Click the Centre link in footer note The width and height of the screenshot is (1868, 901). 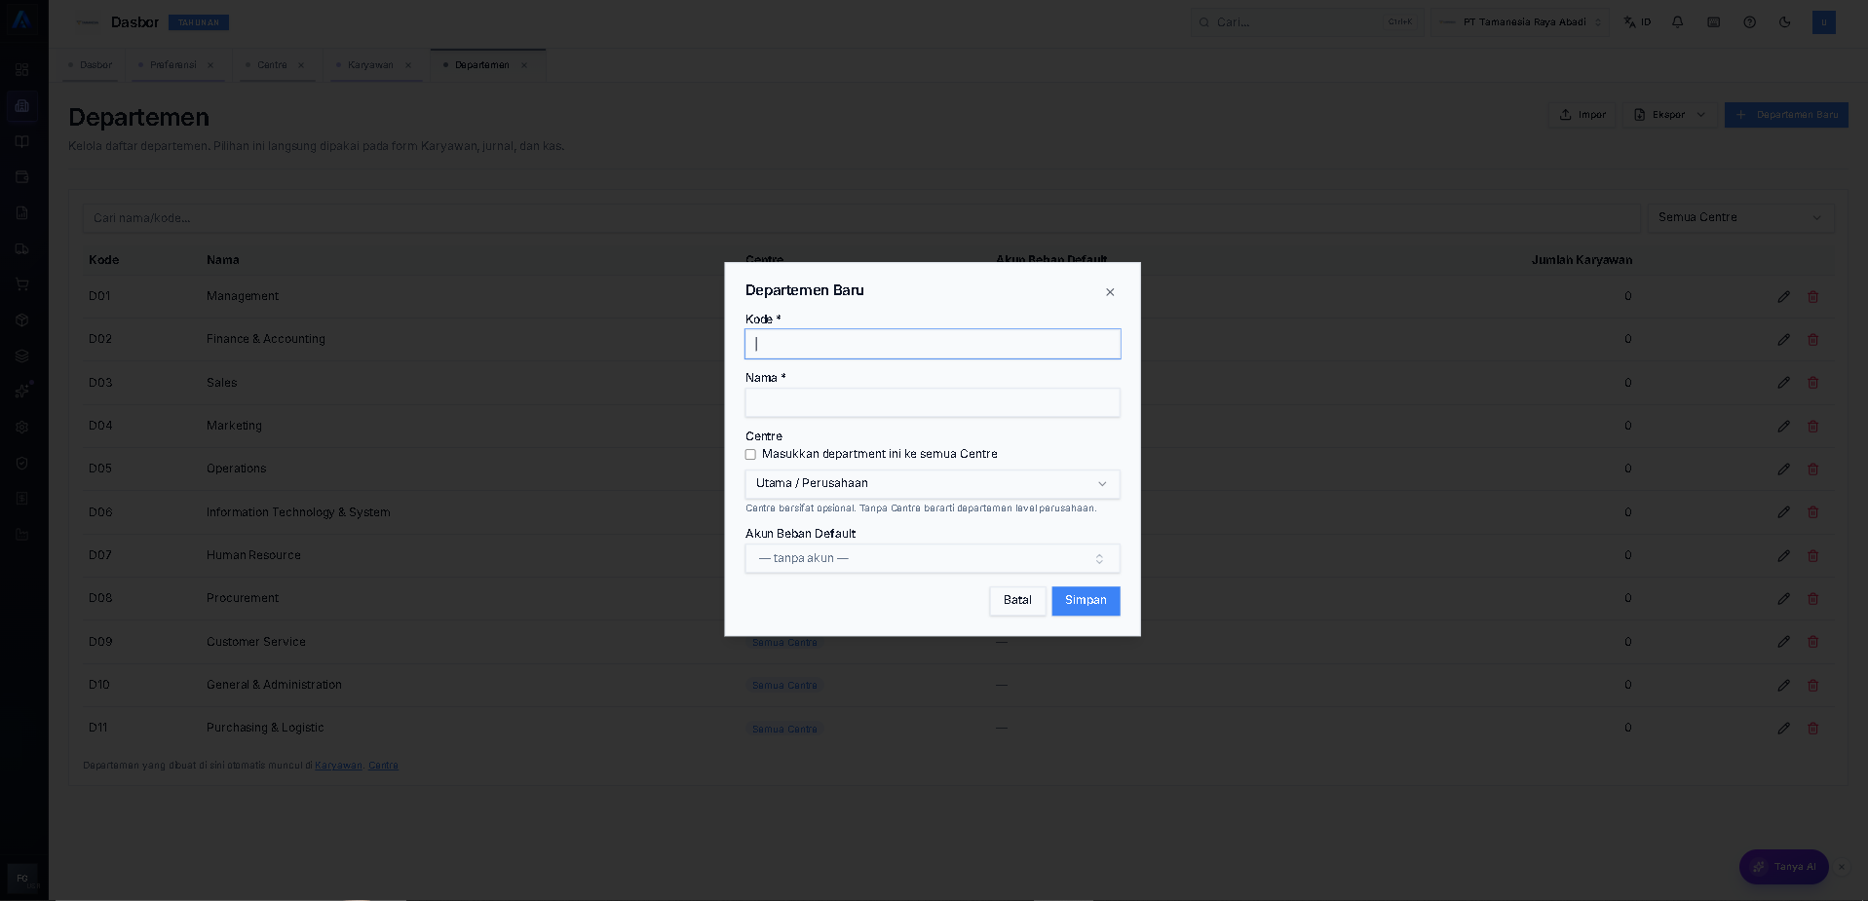click(383, 766)
